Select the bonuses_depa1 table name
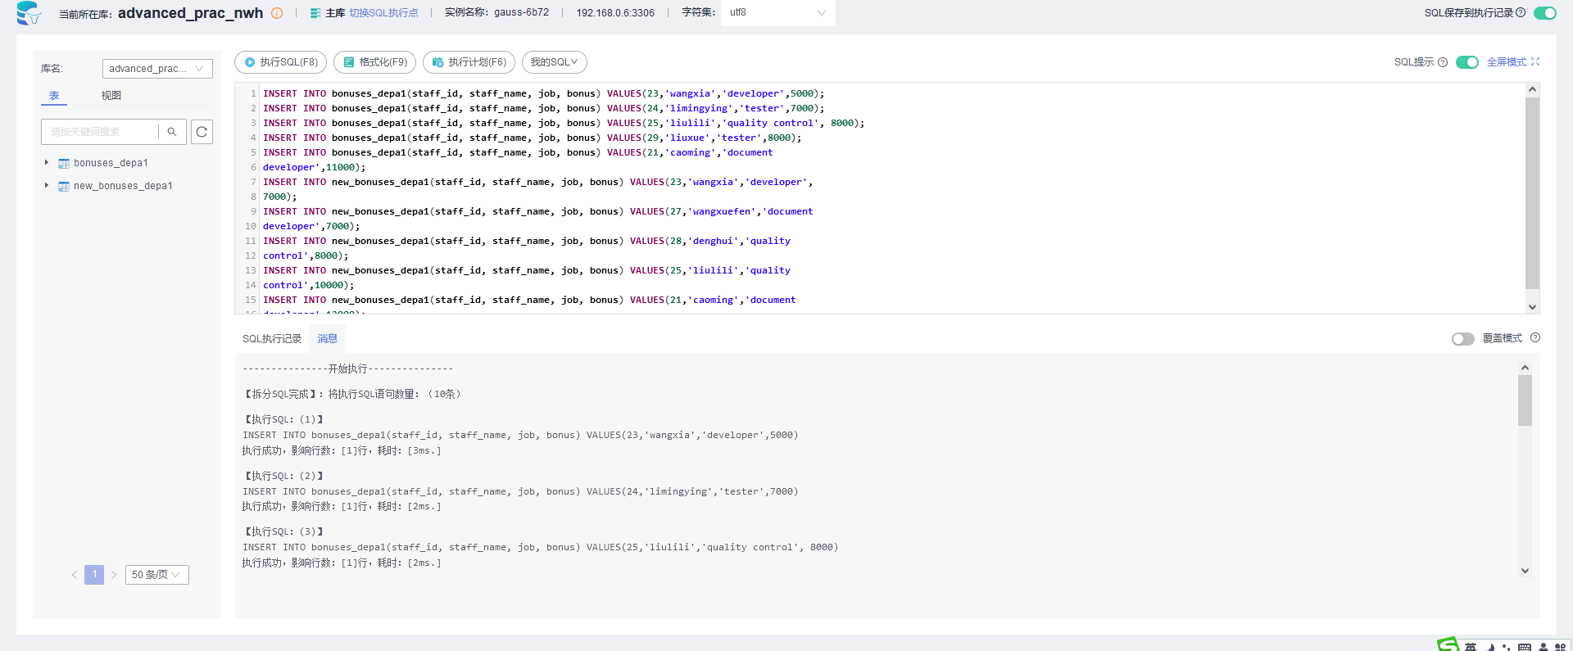Viewport: 1573px width, 651px height. click(111, 163)
